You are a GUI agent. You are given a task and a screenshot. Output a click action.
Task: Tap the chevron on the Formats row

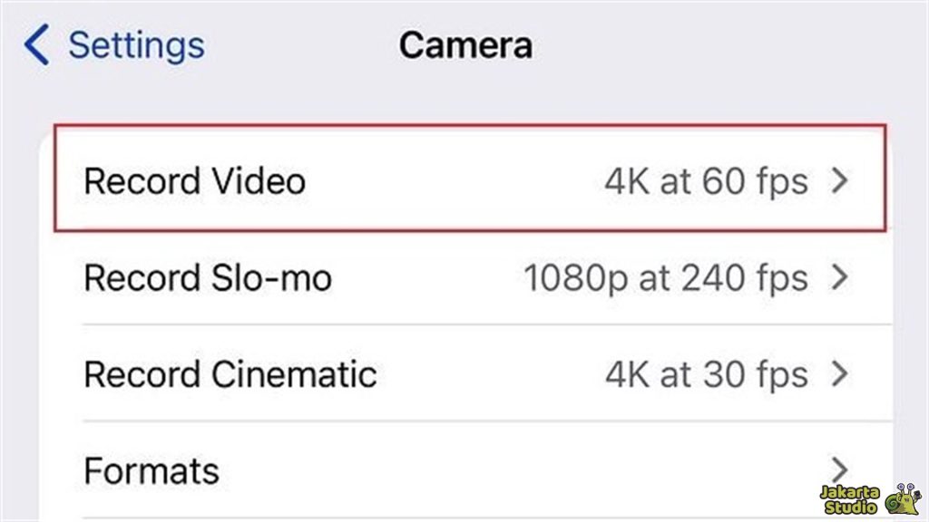[x=840, y=470]
